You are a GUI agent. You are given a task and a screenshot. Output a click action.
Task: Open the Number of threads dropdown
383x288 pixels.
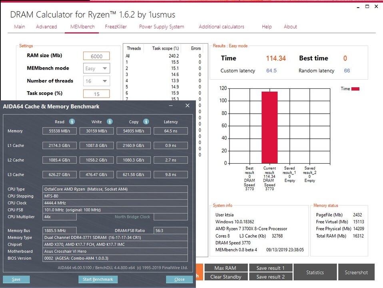(96, 81)
